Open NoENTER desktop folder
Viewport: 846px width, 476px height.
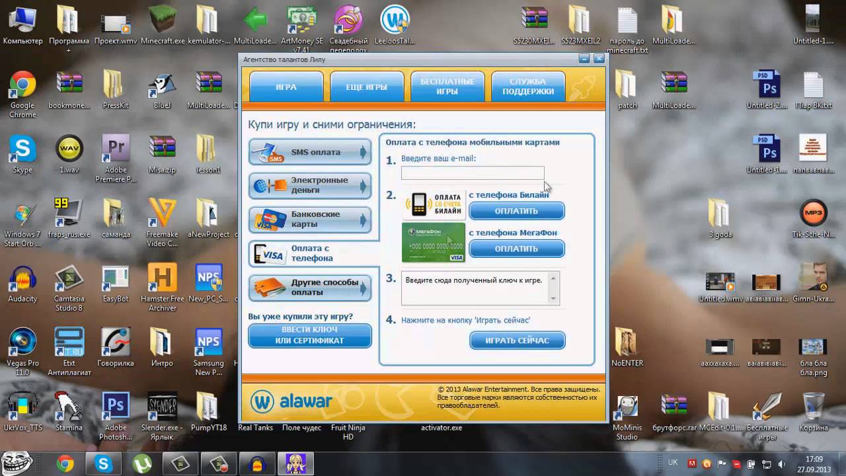click(x=627, y=348)
